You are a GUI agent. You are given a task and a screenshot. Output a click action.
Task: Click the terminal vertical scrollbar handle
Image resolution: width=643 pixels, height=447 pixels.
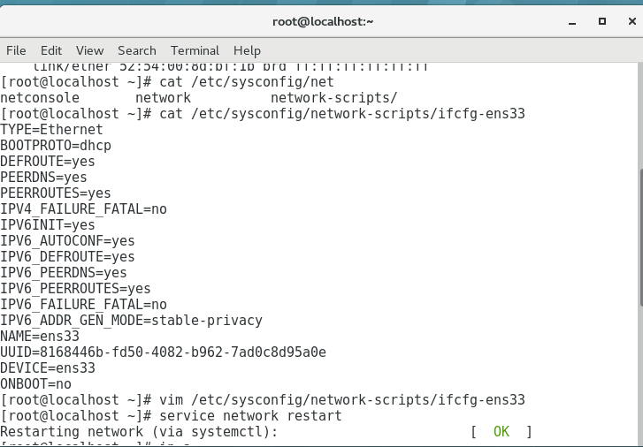[x=640, y=237]
